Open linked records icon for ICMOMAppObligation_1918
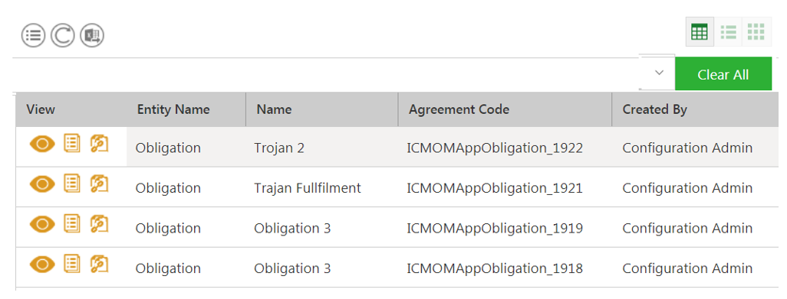Viewport: 787px width, 299px height. [100, 264]
